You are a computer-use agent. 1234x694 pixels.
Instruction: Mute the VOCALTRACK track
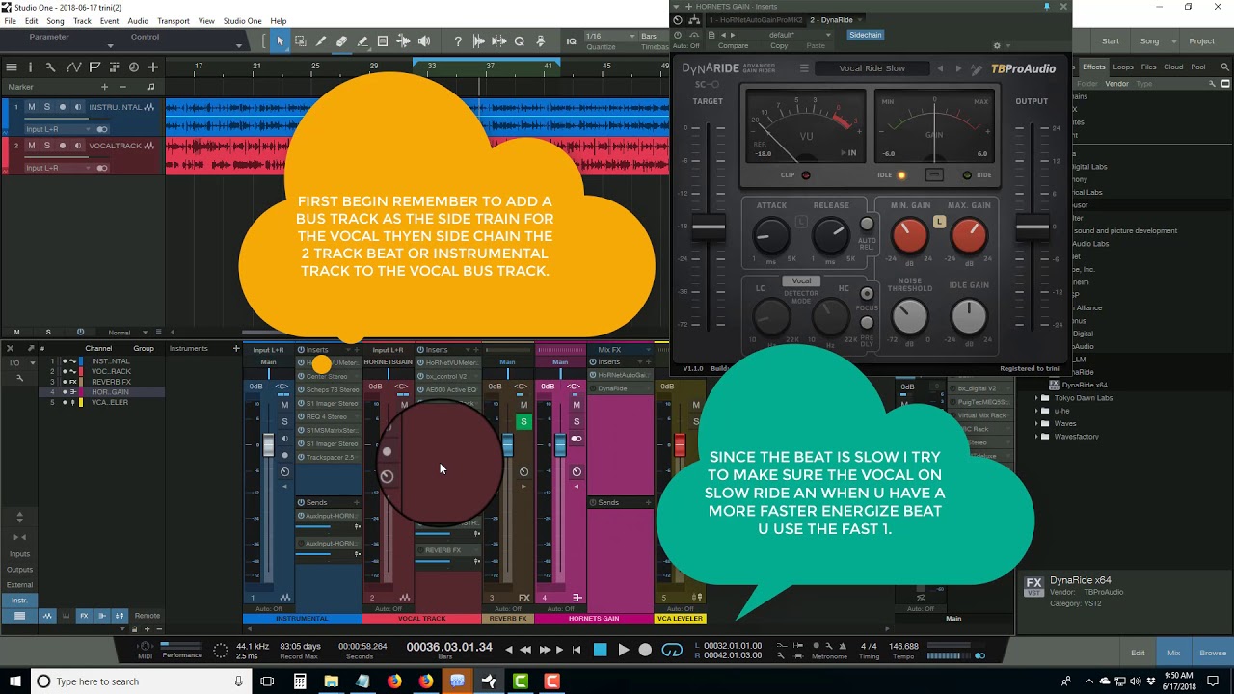click(32, 146)
